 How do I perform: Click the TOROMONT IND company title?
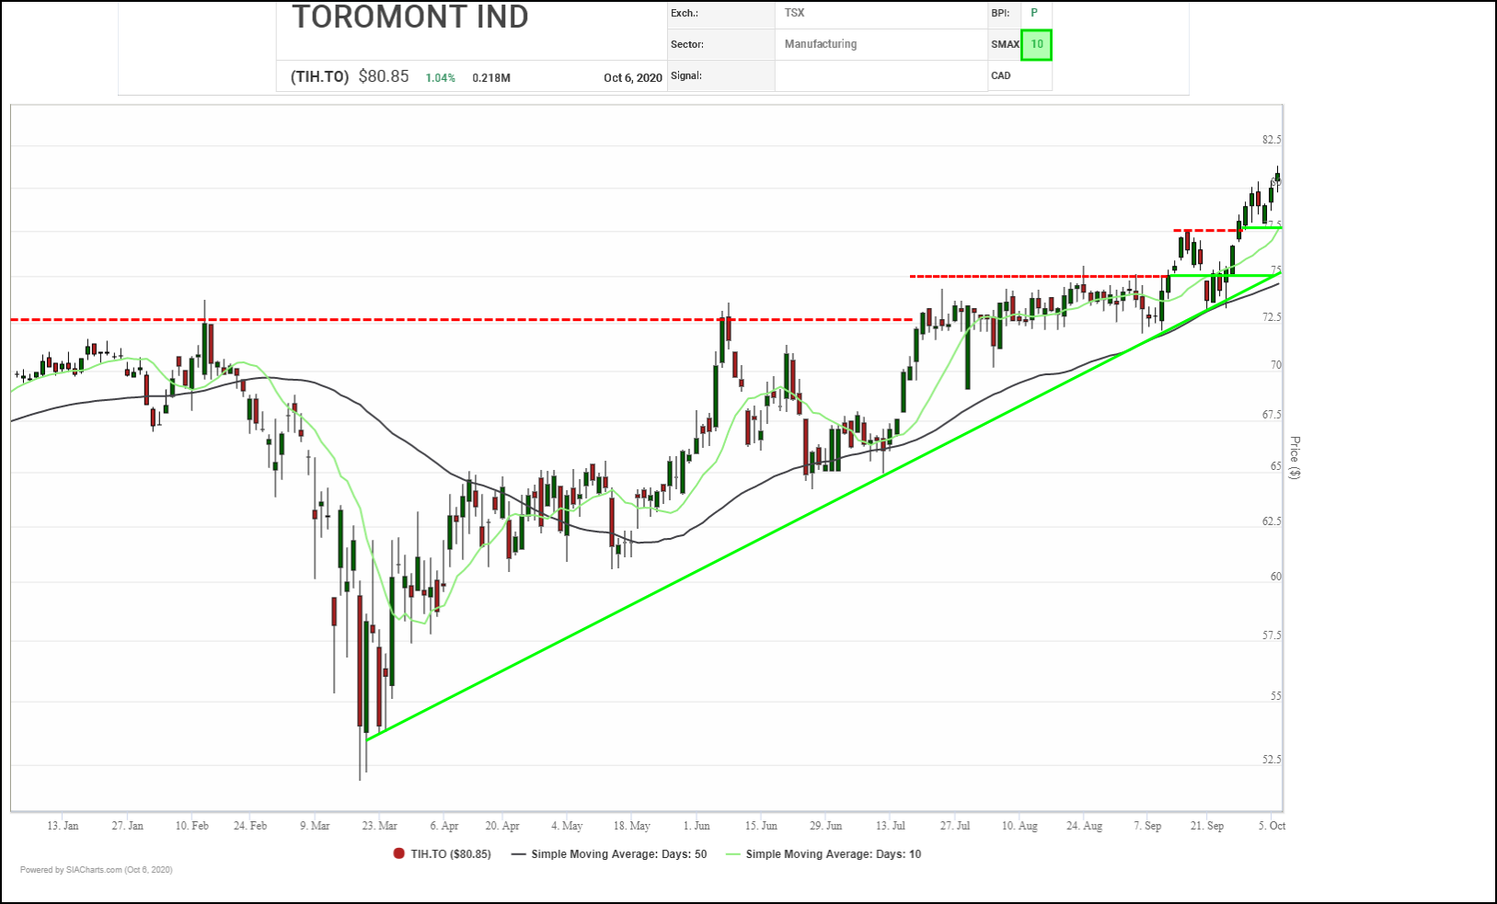pos(410,17)
